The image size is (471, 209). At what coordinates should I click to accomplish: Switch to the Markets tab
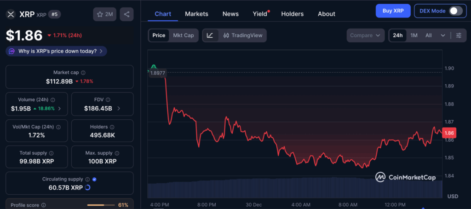point(196,14)
